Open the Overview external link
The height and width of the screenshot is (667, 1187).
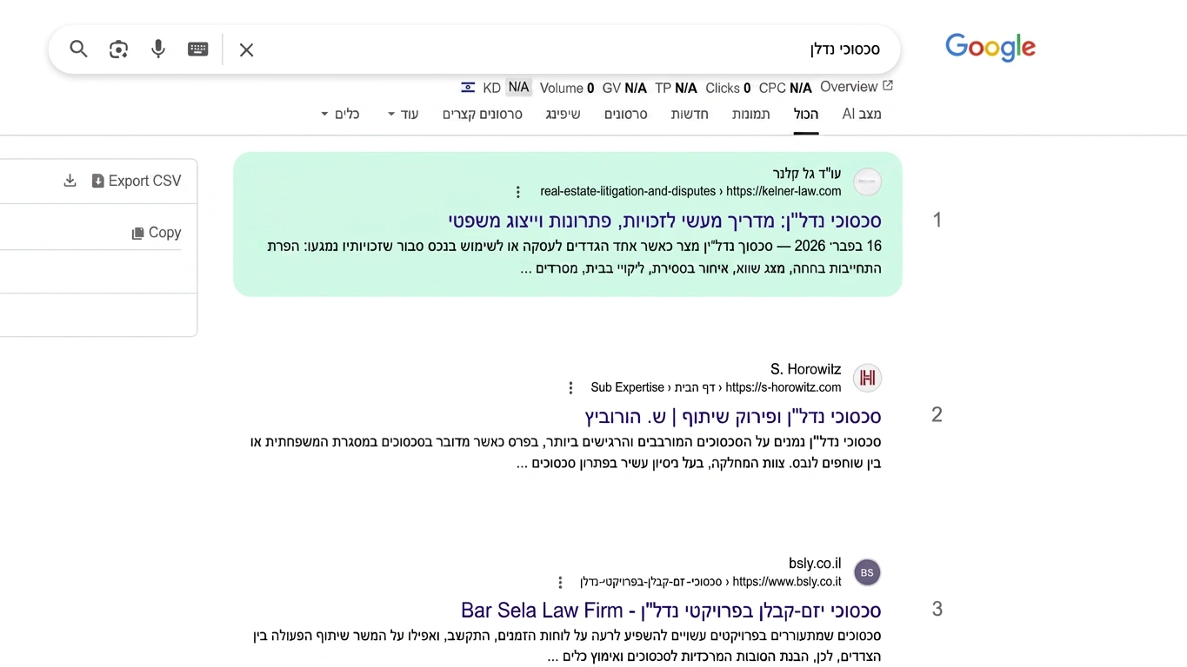pos(857,87)
